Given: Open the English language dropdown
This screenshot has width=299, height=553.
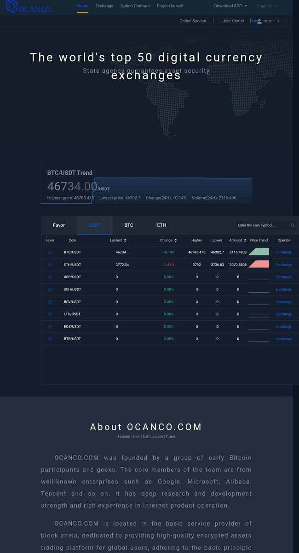Looking at the screenshot, I should tap(267, 6).
